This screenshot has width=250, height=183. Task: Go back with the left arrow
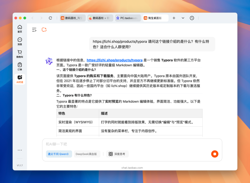(x=32, y=18)
